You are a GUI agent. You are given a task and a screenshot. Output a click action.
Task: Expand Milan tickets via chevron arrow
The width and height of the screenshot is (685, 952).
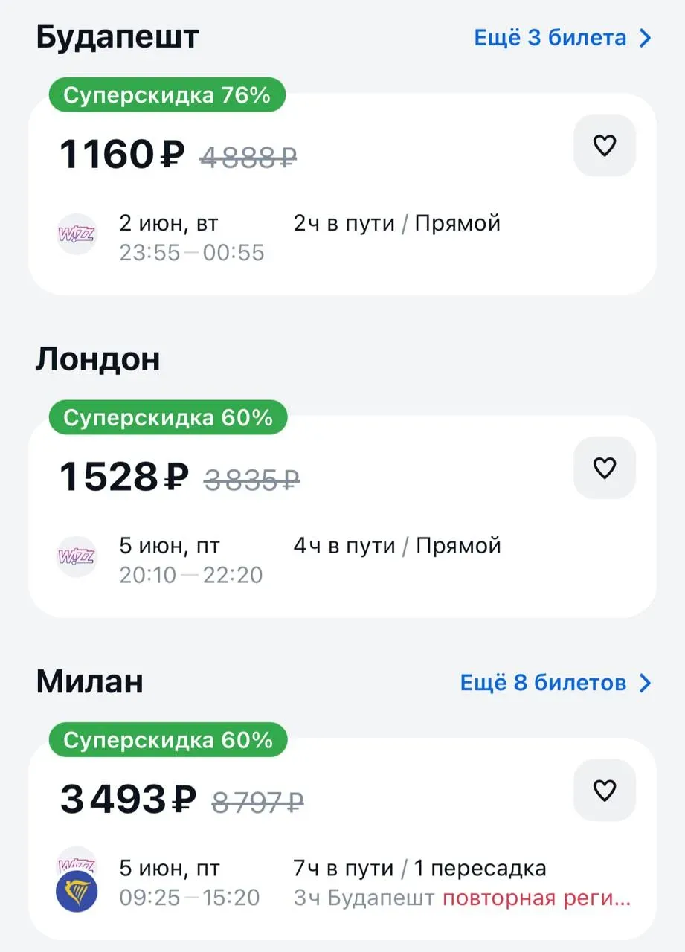coord(645,683)
